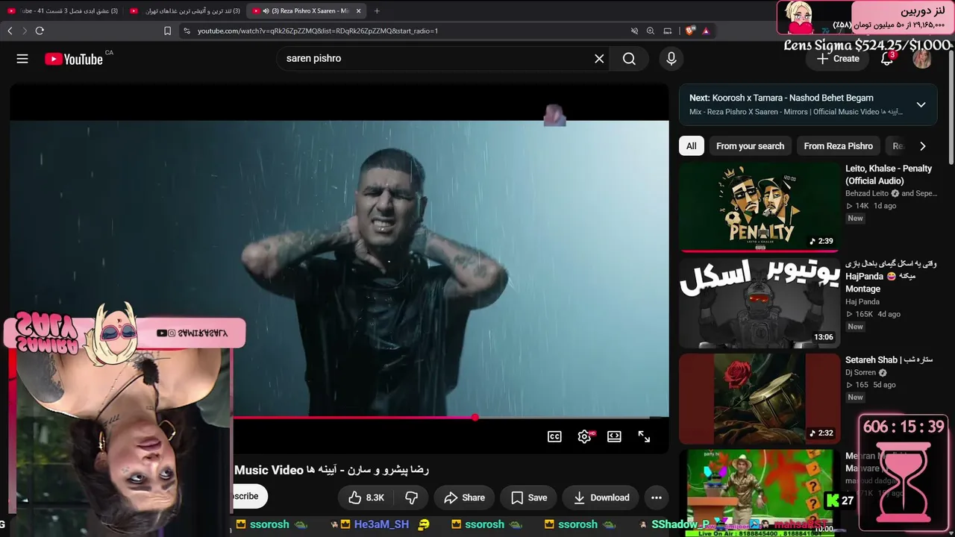Open the Dj Sorren channel name
This screenshot has width=955, height=537.
[x=861, y=372]
